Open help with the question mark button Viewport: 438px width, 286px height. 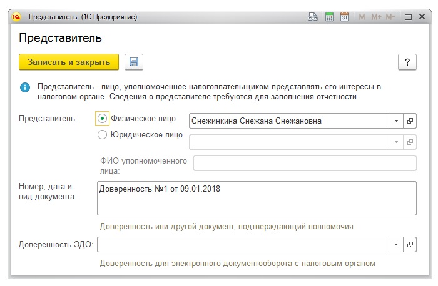coord(407,62)
